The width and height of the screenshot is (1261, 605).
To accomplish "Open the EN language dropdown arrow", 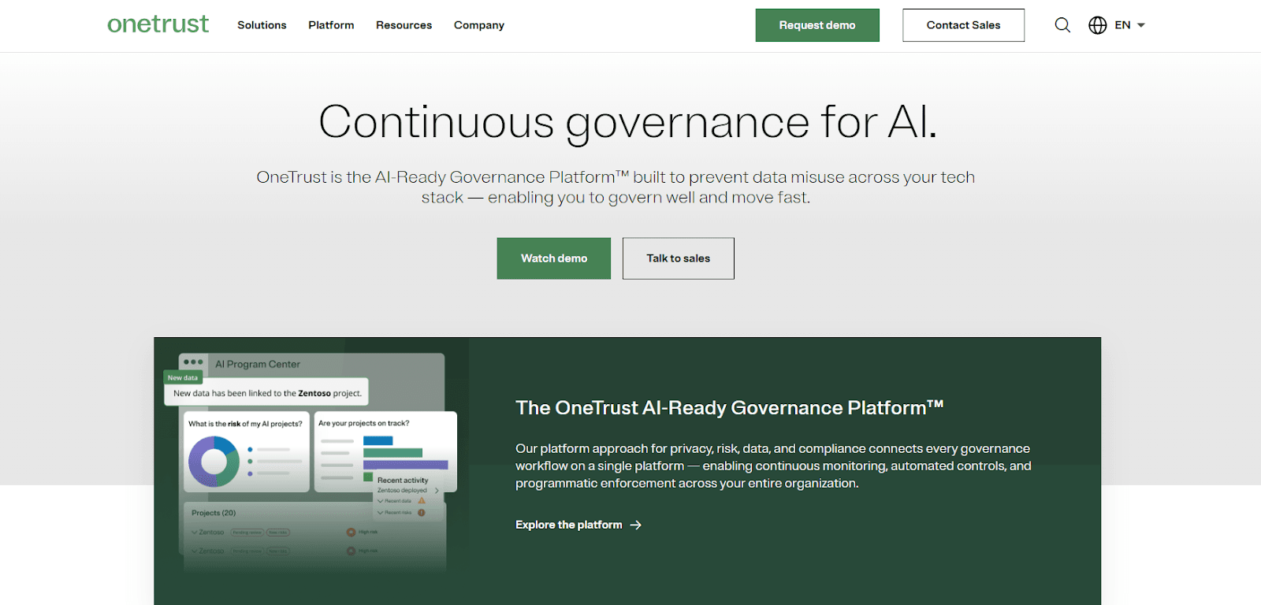I will 1141,25.
